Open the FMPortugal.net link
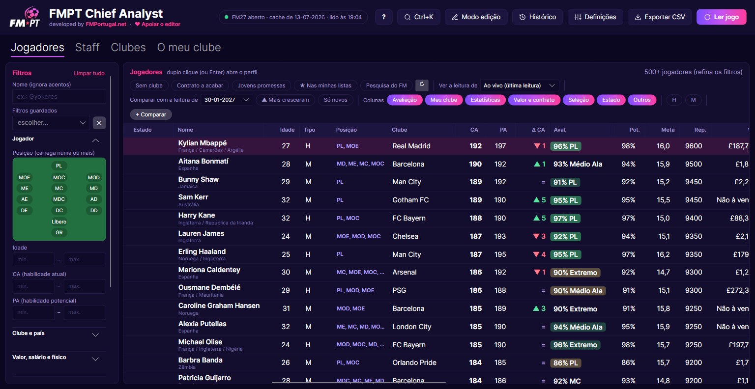This screenshot has width=755, height=389. [x=106, y=24]
